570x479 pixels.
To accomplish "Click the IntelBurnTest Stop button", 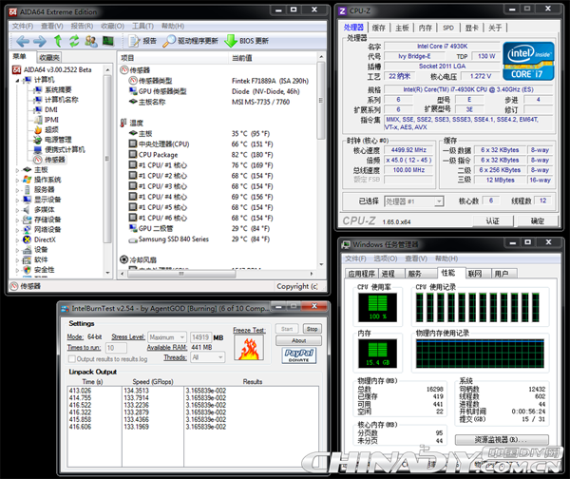I will coord(312,329).
